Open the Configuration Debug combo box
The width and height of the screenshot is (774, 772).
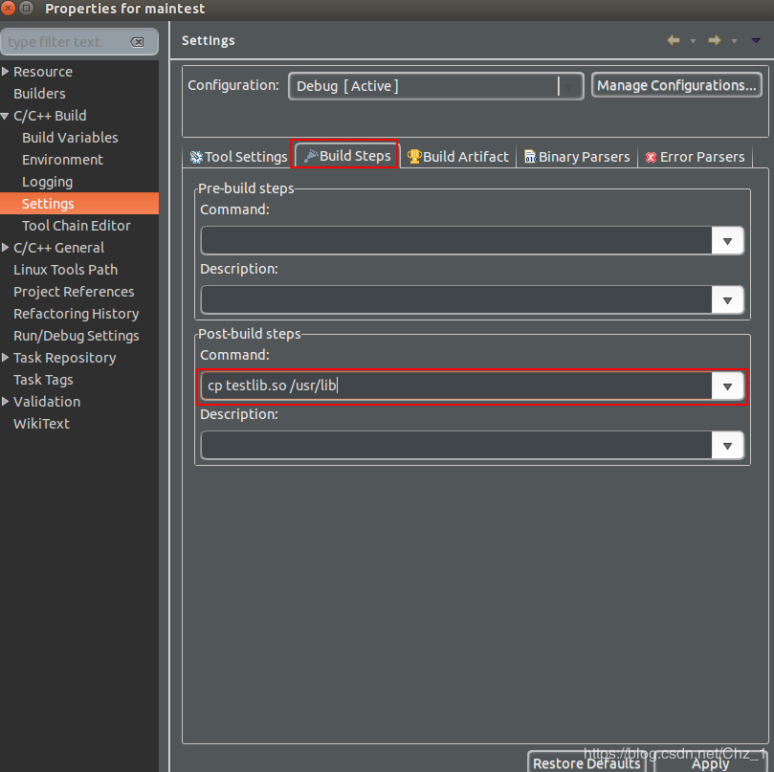click(436, 86)
